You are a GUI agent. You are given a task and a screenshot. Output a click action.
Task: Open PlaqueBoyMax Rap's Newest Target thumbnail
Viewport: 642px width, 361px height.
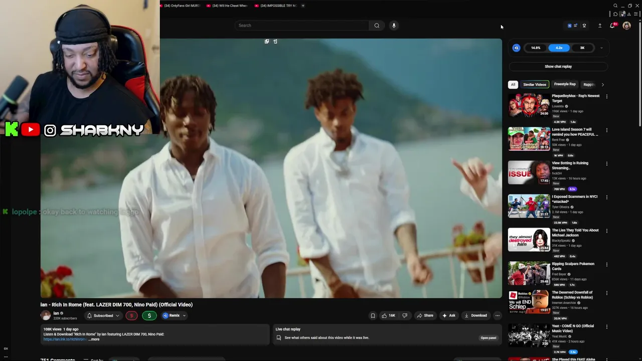pyautogui.click(x=529, y=105)
